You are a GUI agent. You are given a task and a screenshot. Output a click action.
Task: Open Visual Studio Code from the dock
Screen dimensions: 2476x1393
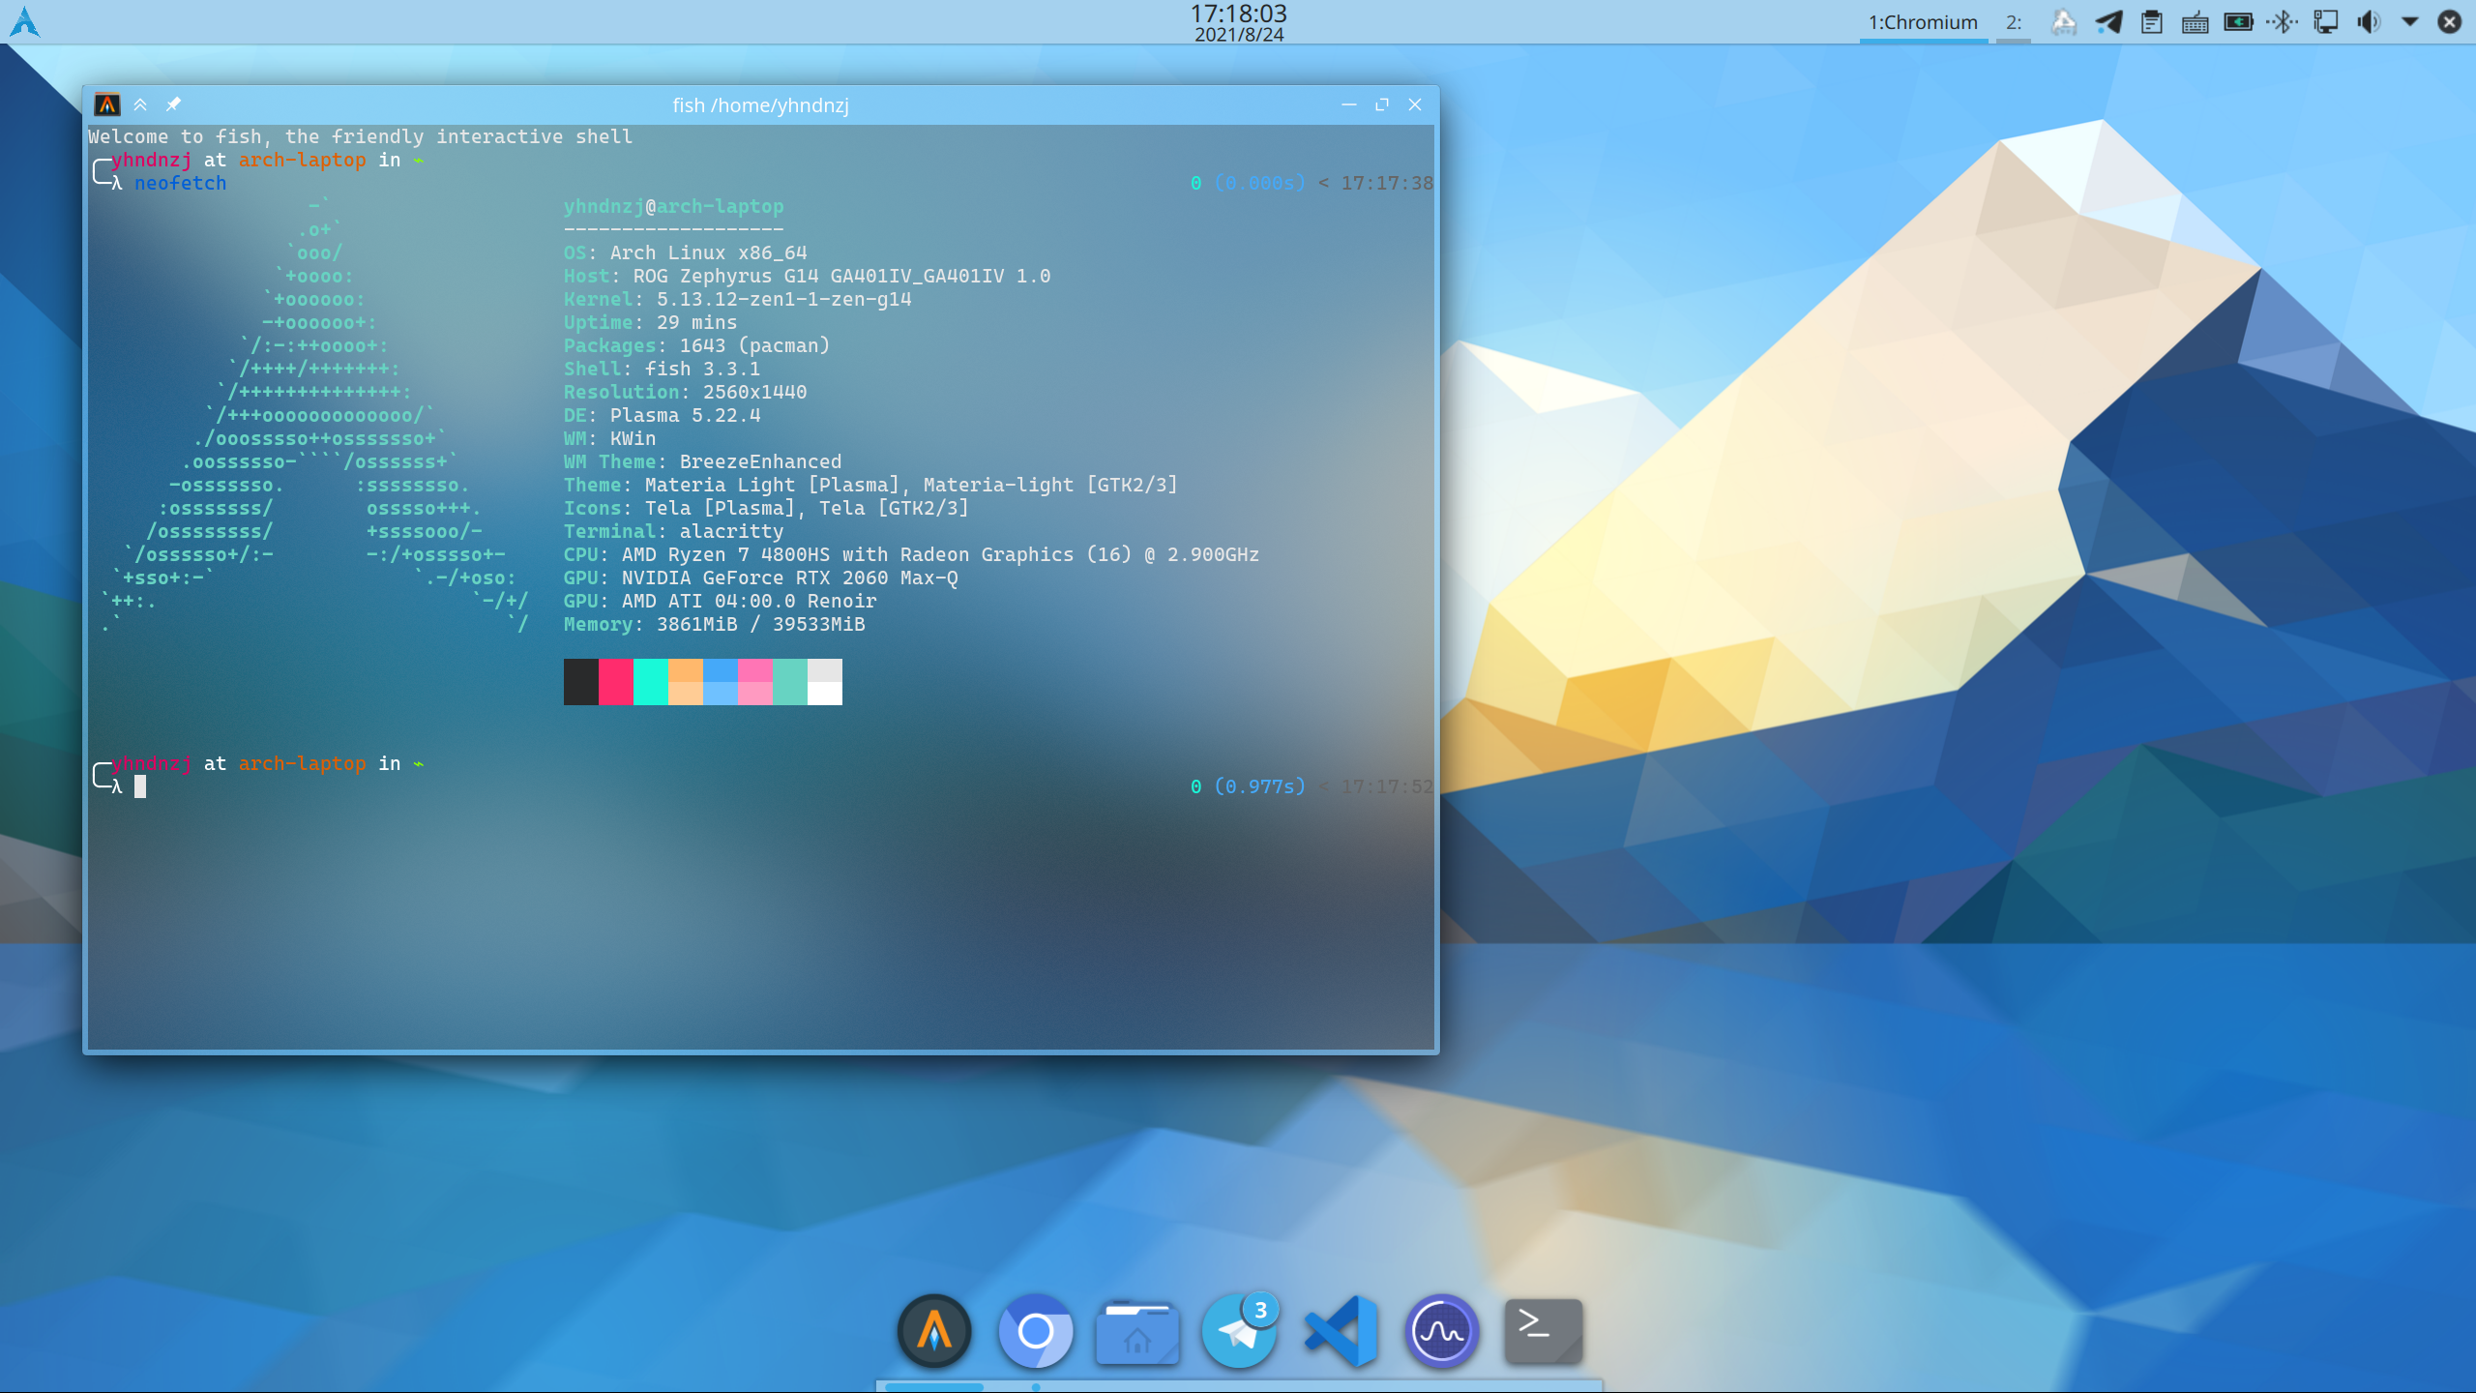(x=1341, y=1331)
